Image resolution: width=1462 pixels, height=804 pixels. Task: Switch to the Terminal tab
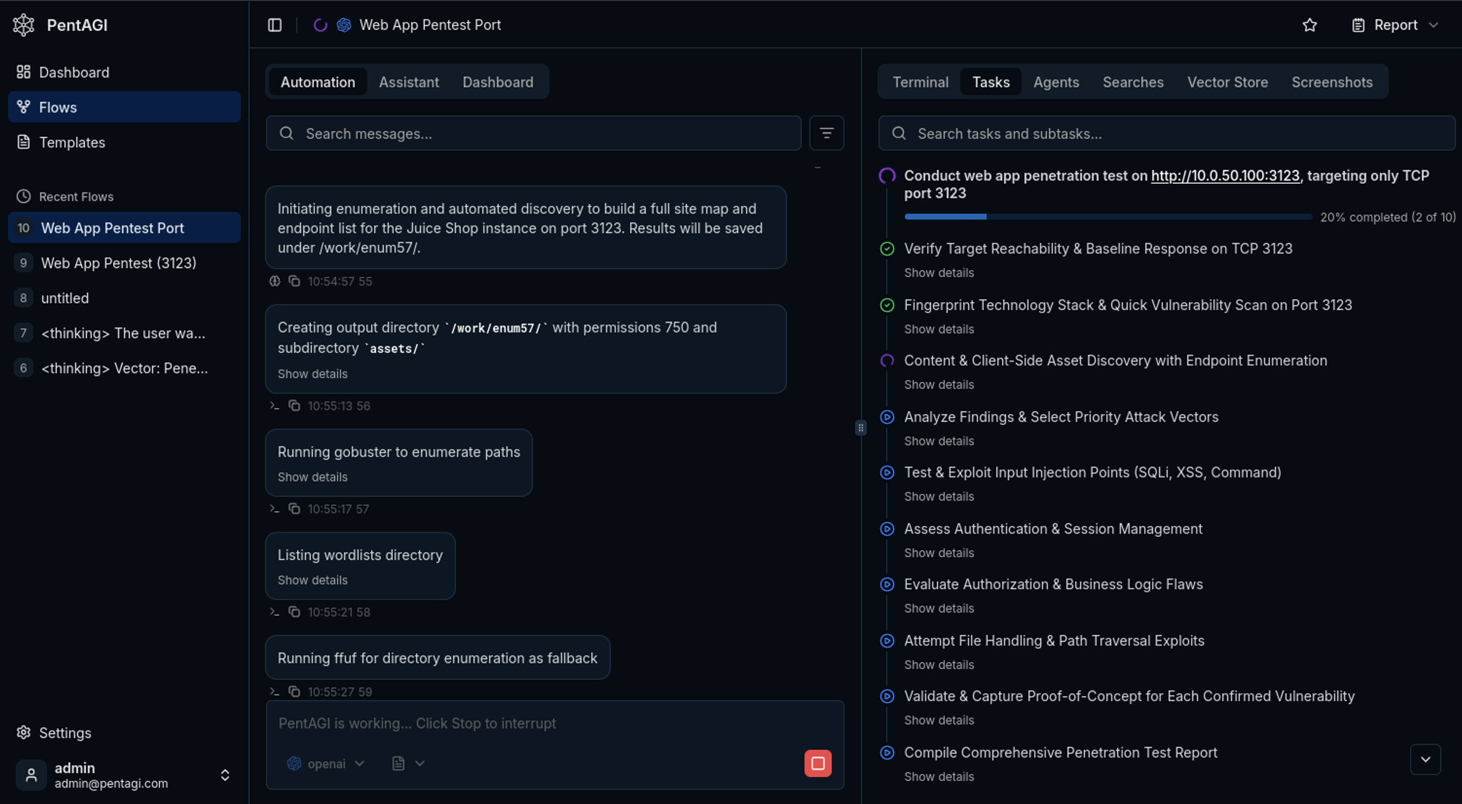920,82
